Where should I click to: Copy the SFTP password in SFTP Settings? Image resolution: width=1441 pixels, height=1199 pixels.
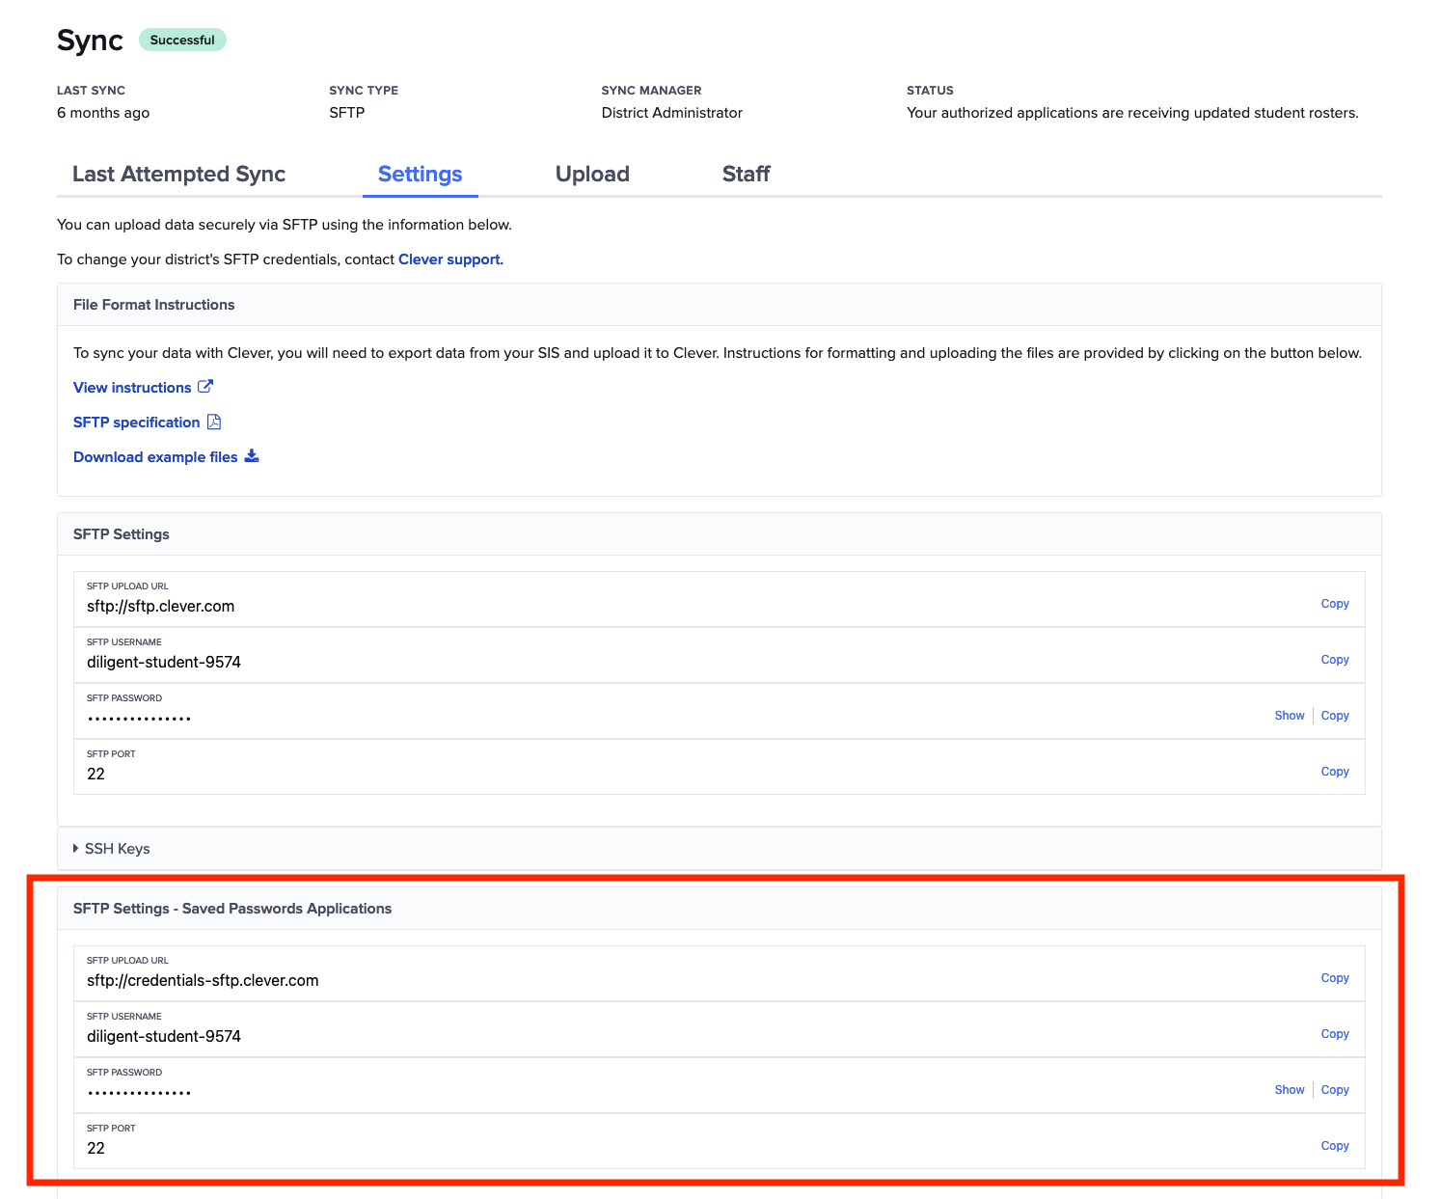[x=1334, y=716]
